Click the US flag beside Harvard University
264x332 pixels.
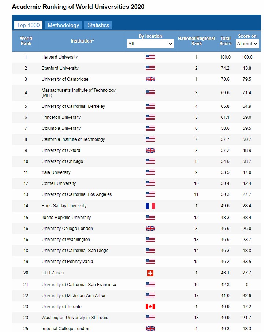[x=150, y=57]
